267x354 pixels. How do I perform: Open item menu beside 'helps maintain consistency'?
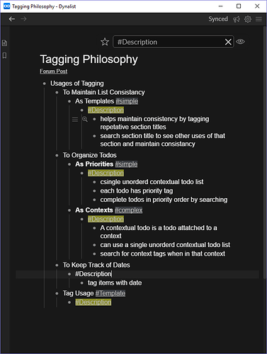point(75,120)
